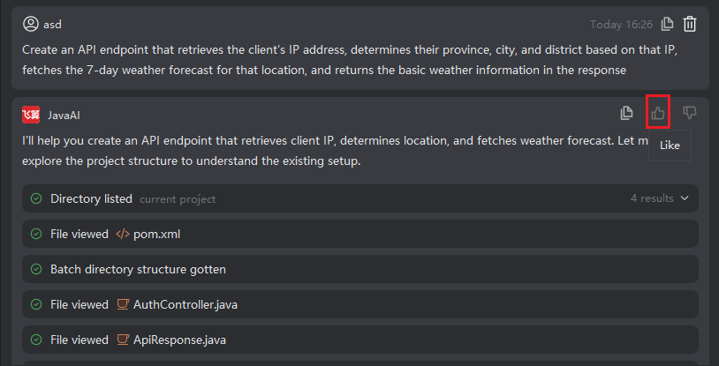Open the pom.xml file viewed entry
This screenshot has height=366, width=719.
[x=156, y=234]
